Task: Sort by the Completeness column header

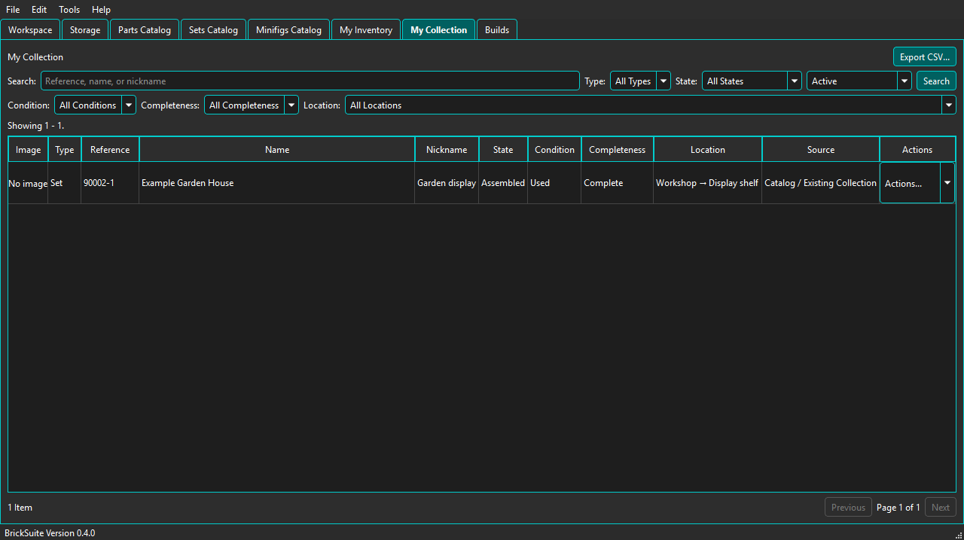Action: [618, 149]
